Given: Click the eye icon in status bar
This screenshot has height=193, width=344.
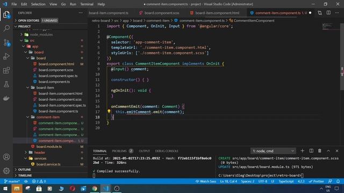Looking at the screenshot, I should point(26,181).
